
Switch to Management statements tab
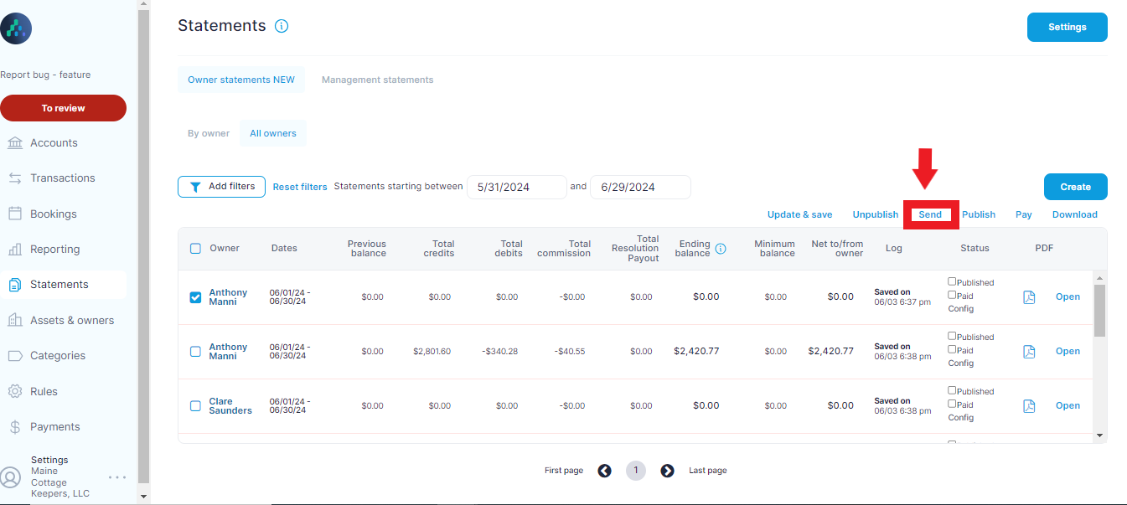(378, 80)
